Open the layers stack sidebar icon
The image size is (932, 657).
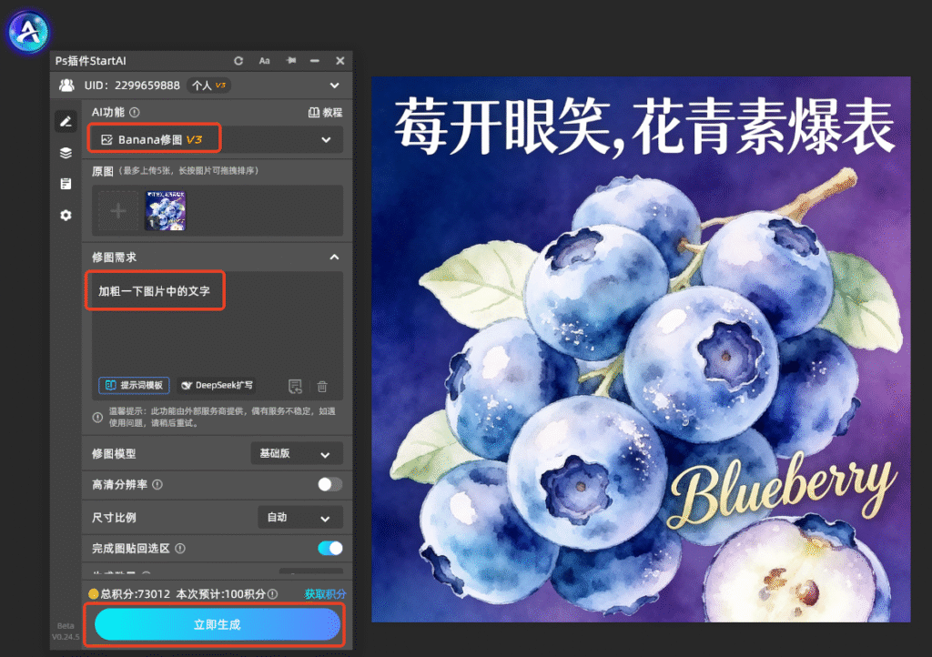point(66,153)
